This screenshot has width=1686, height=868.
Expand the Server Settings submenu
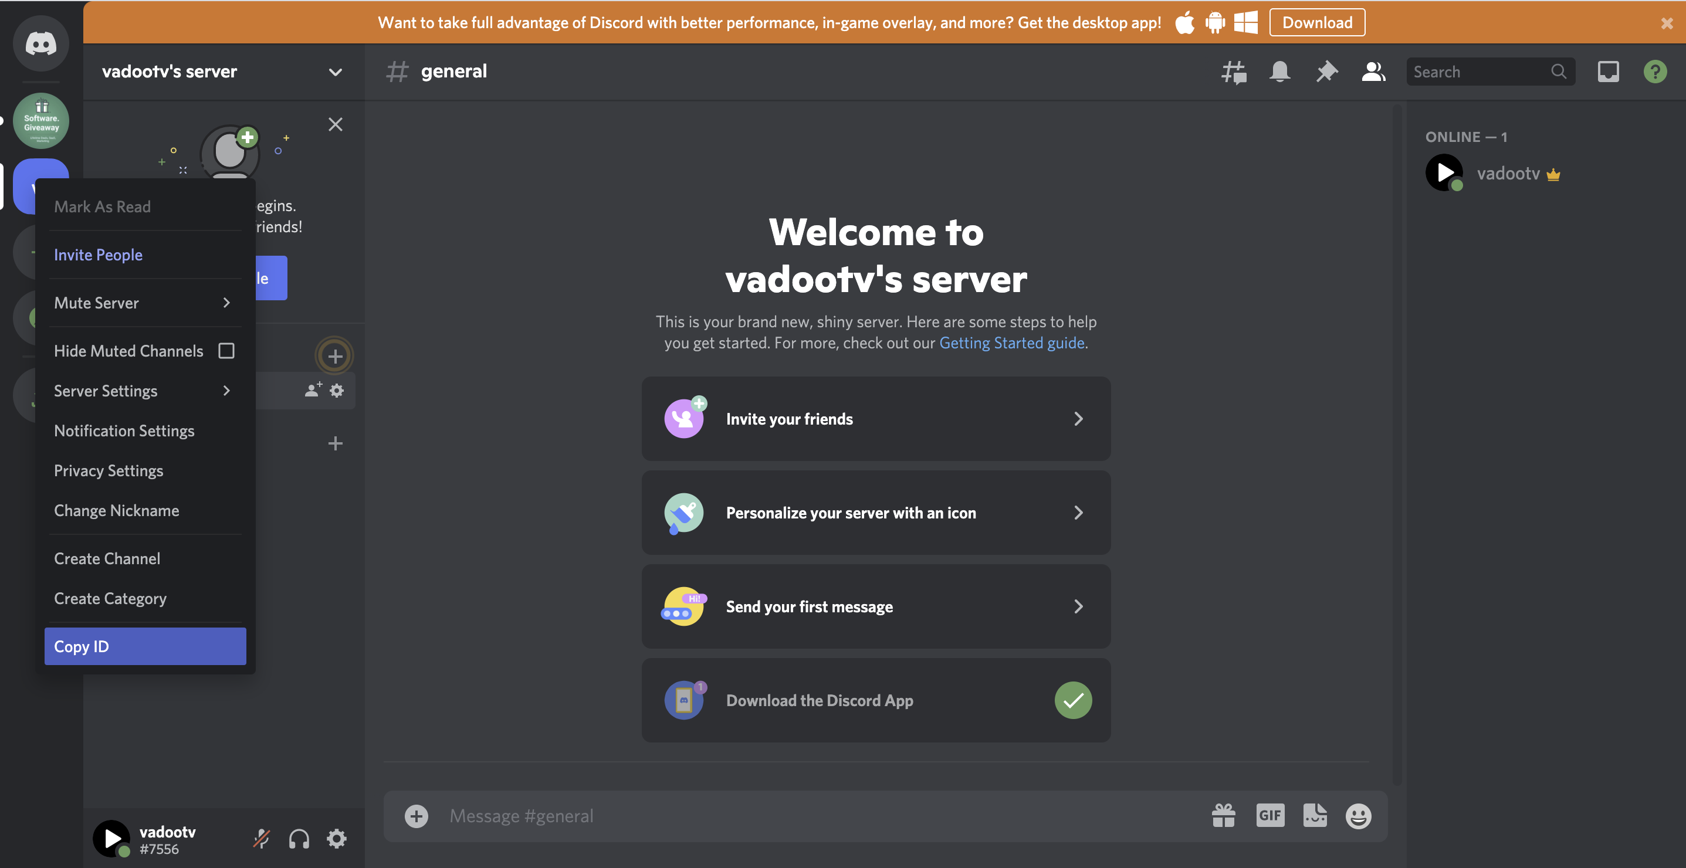coord(145,391)
